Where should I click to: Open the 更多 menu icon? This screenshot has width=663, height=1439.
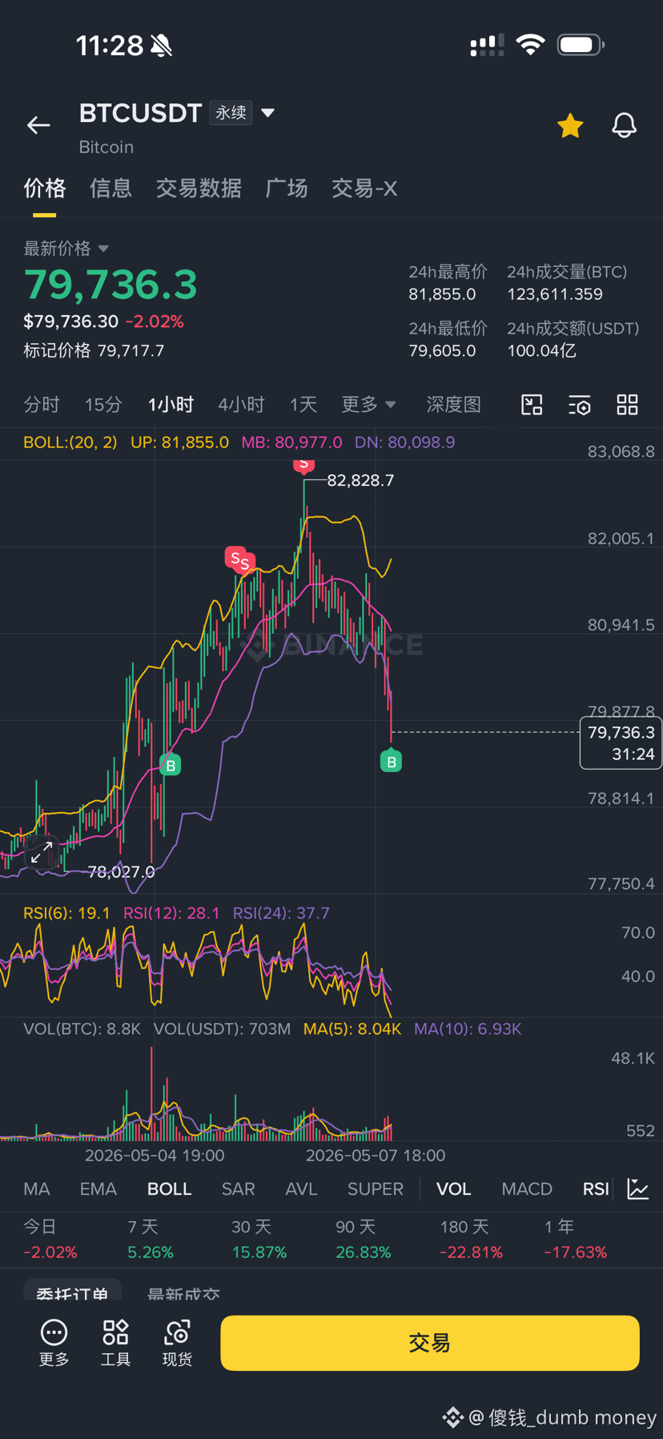pyautogui.click(x=54, y=1343)
